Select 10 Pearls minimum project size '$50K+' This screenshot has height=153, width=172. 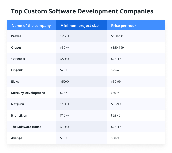pyautogui.click(x=65, y=59)
